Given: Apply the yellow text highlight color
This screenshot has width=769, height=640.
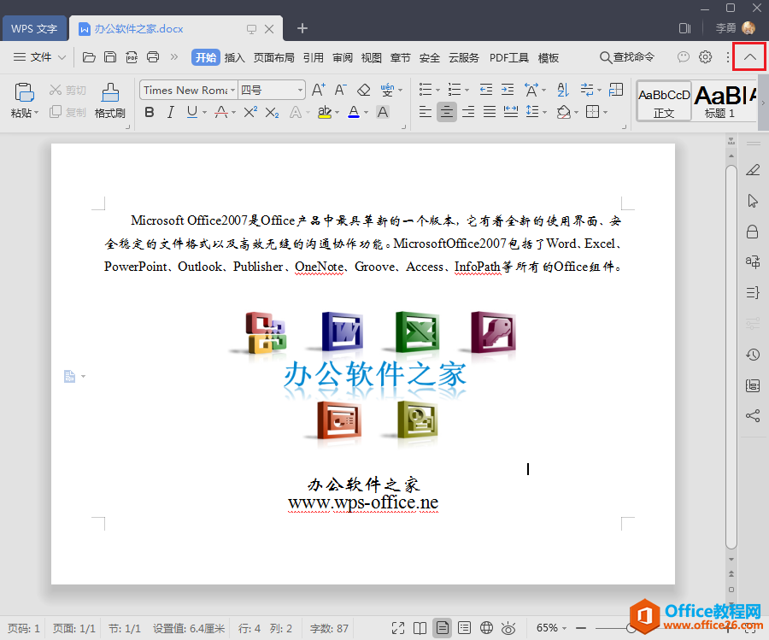Looking at the screenshot, I should [x=324, y=112].
